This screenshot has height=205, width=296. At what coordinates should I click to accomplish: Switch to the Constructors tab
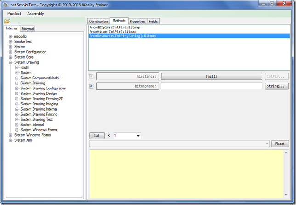click(98, 21)
